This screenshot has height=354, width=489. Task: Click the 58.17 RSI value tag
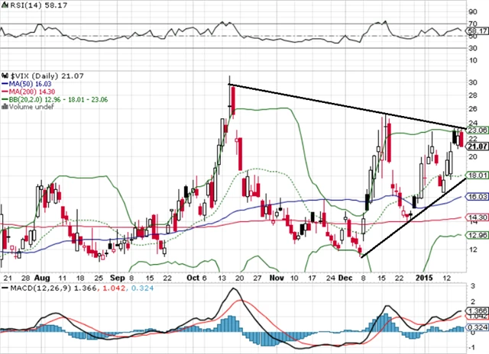pyautogui.click(x=477, y=31)
